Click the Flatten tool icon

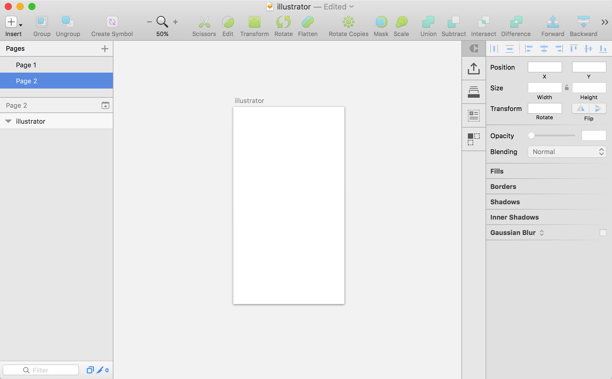pyautogui.click(x=308, y=22)
